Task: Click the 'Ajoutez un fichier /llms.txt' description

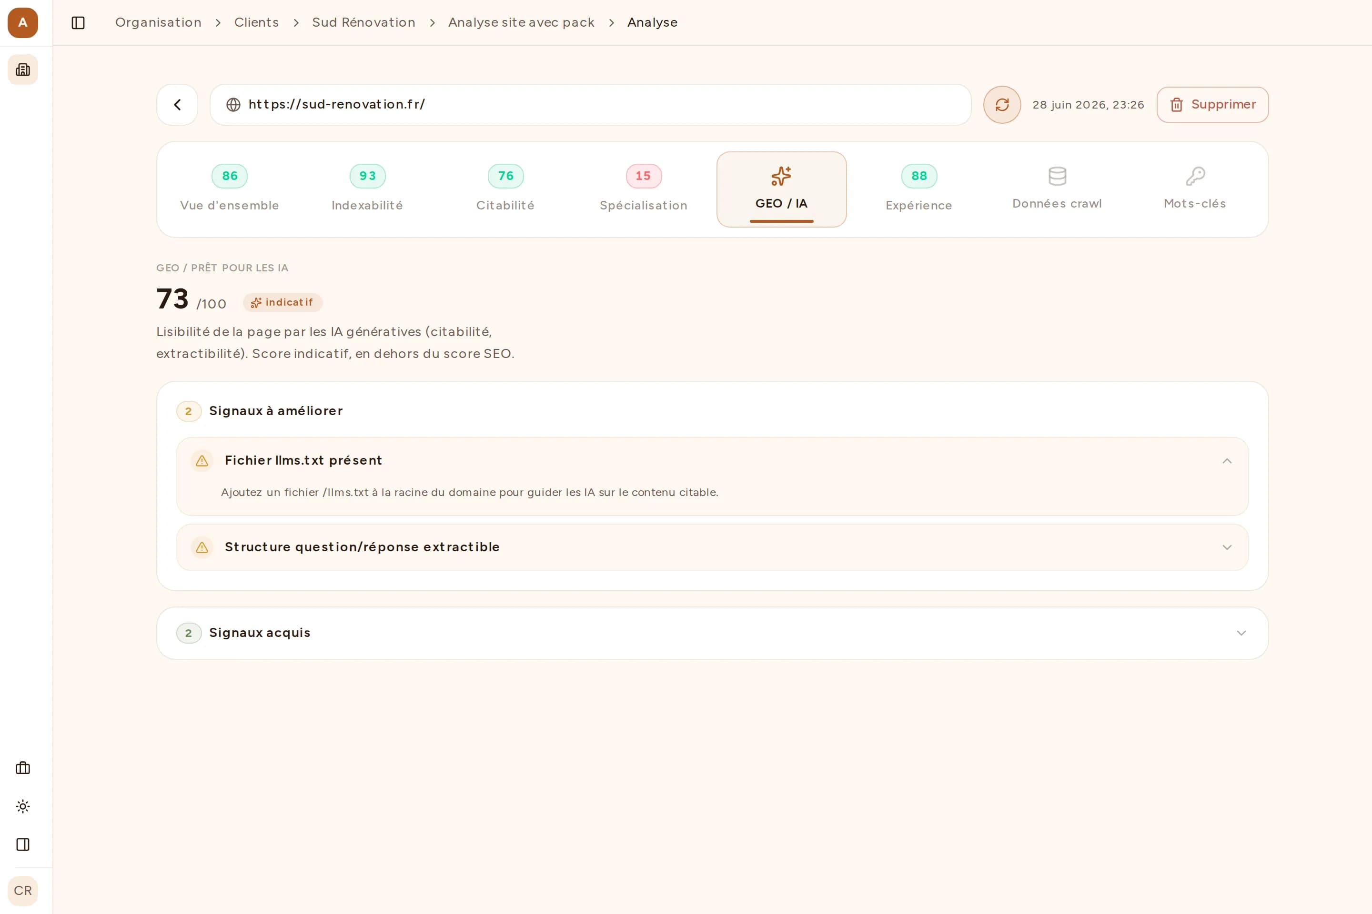Action: (470, 493)
